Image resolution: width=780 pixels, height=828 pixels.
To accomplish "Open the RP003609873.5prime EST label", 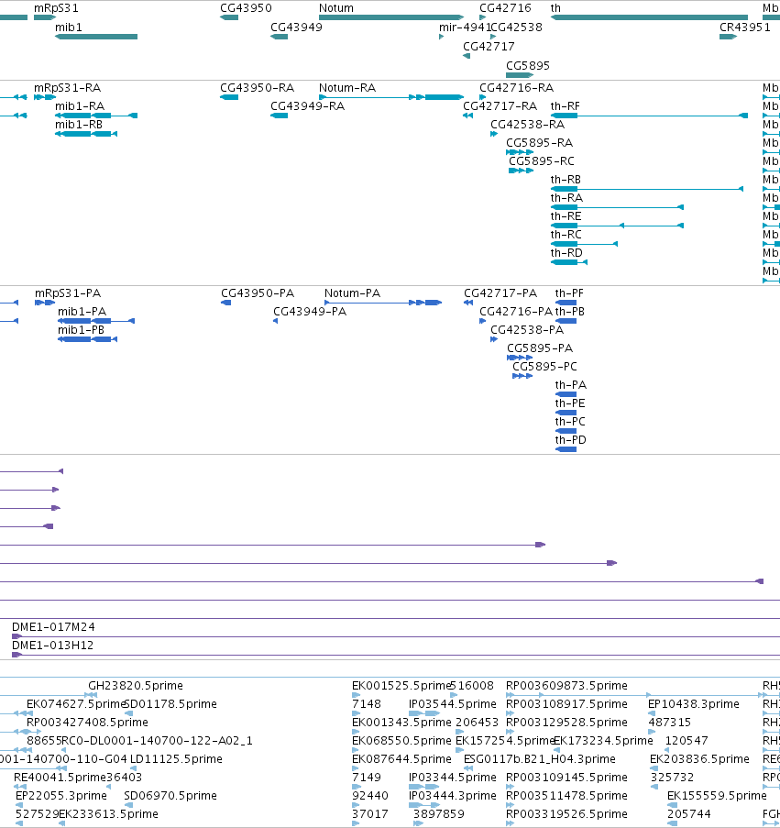I will pyautogui.click(x=566, y=686).
